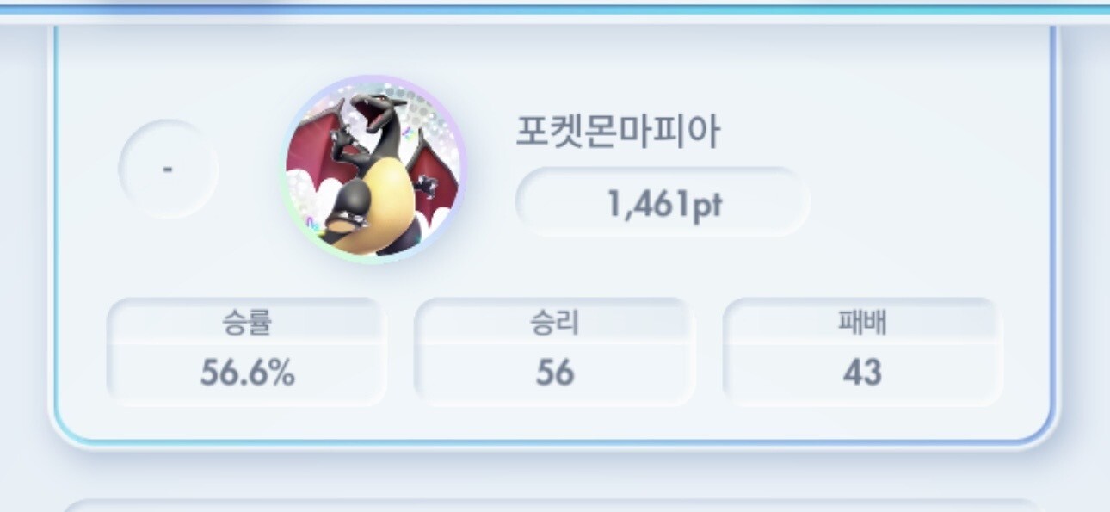Select the username 포켓몬마피아
Viewport: 1110px width, 512px height.
pyautogui.click(x=617, y=133)
